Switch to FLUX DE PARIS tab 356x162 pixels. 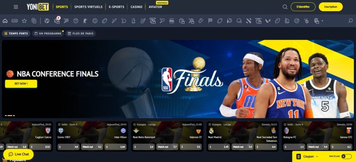(81, 34)
